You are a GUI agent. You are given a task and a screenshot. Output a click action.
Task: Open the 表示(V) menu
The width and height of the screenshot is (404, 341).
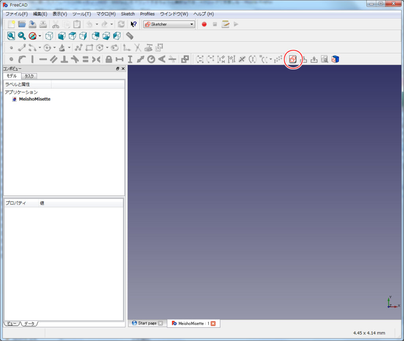click(60, 14)
